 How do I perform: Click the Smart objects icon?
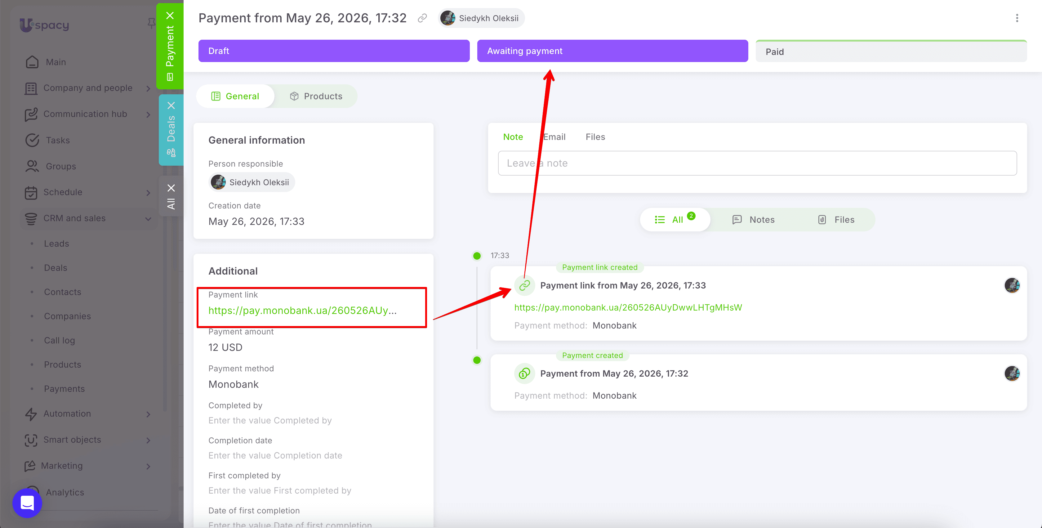[x=31, y=440]
